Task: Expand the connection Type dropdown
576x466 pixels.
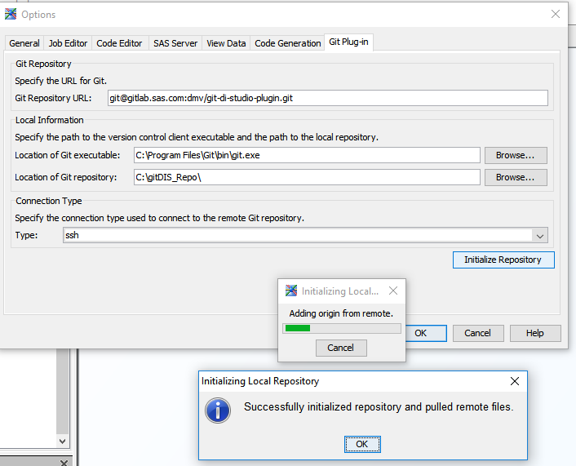Action: coord(539,236)
